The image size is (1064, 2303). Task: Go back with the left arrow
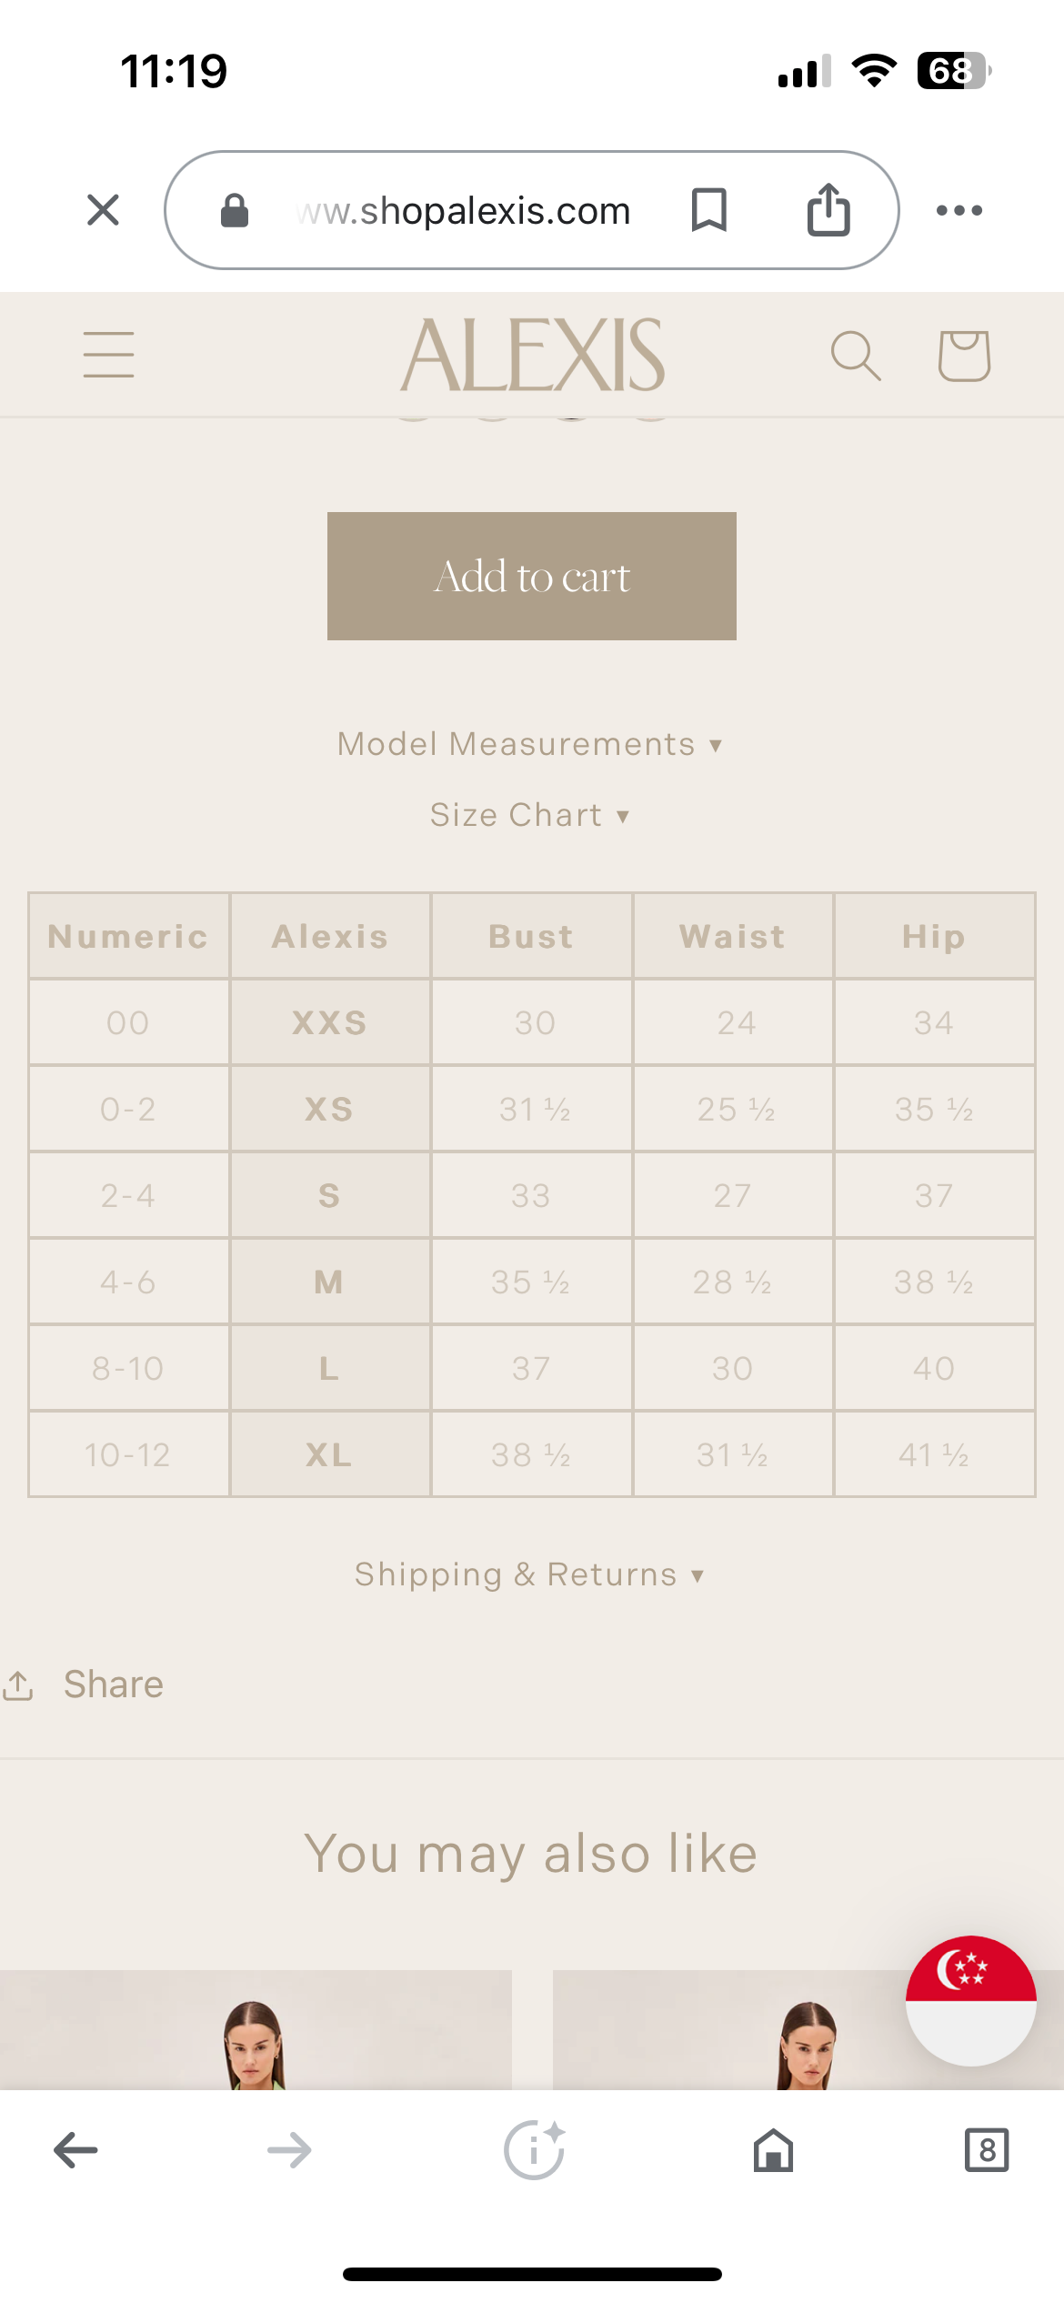point(75,2151)
